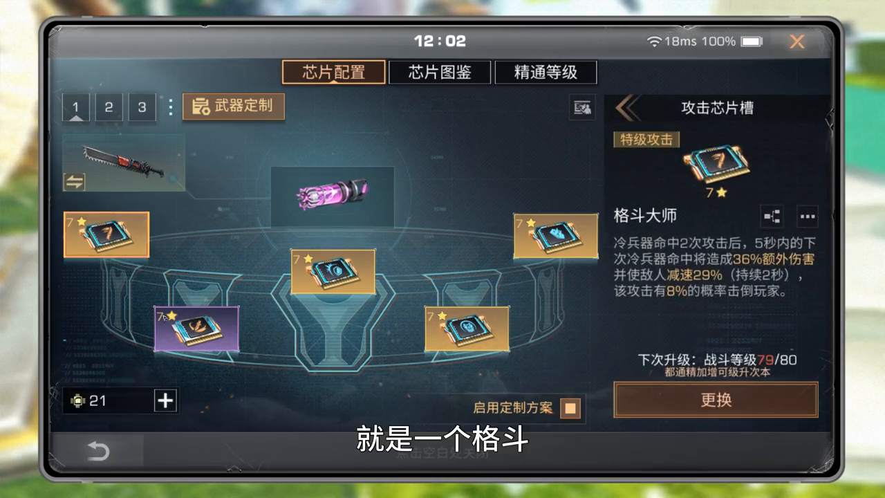The height and width of the screenshot is (498, 885).
Task: Select the purple 7-star chip slot
Action: 196,329
